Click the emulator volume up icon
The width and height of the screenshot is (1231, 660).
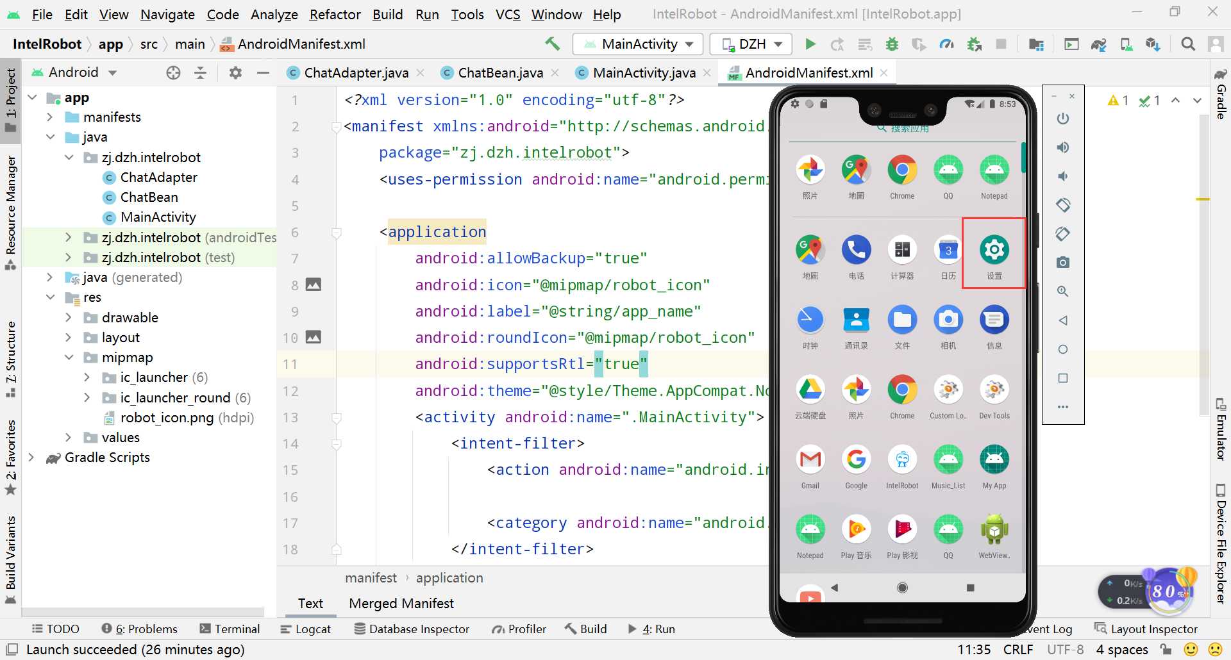(1063, 147)
